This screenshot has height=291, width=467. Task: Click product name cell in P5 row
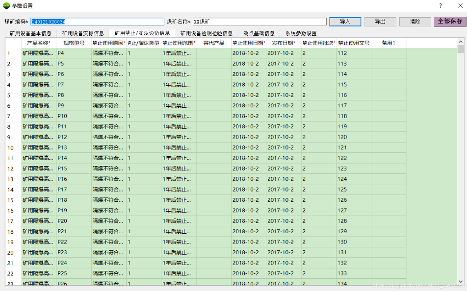point(39,64)
